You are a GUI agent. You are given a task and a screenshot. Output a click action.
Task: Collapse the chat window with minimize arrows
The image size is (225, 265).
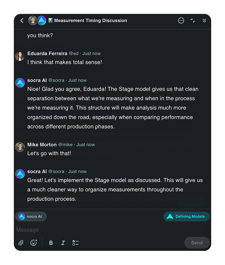coord(193,21)
